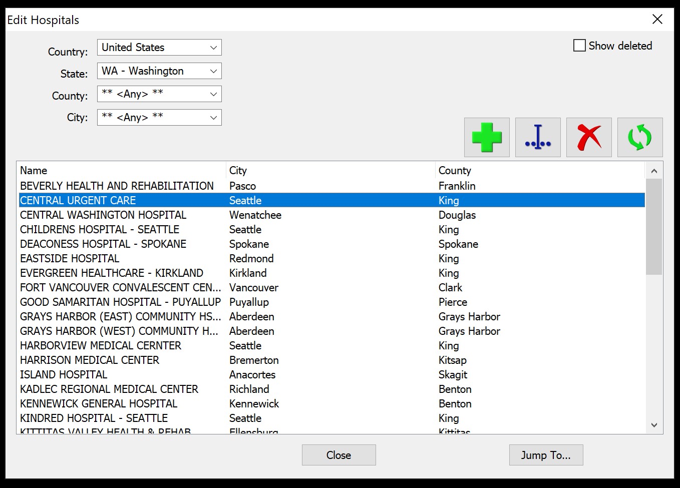Enable the Show deleted checkbox
Image resolution: width=680 pixels, height=488 pixels.
pyautogui.click(x=579, y=46)
